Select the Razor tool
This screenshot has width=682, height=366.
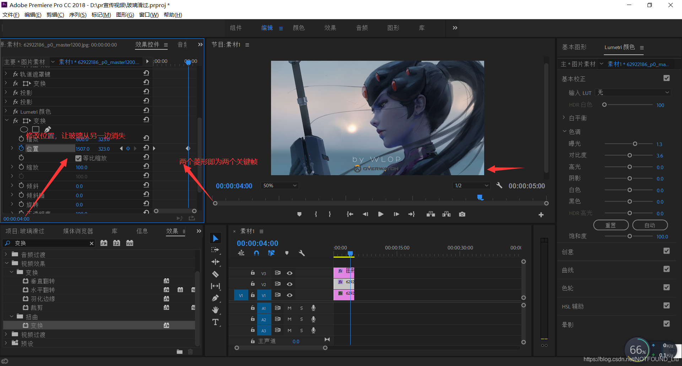[x=216, y=274]
